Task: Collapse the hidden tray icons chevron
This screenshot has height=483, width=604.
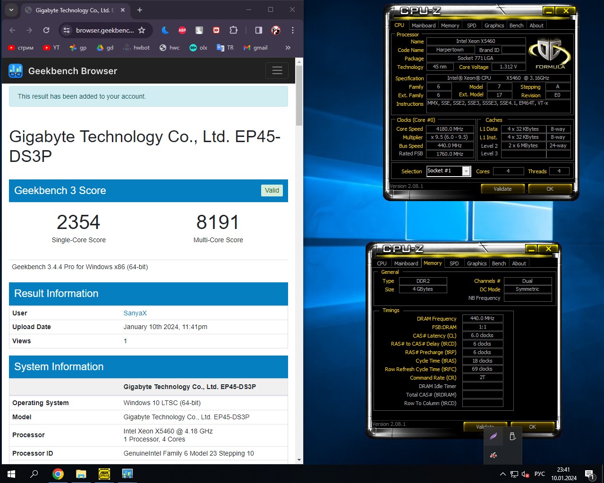Action: [503, 474]
